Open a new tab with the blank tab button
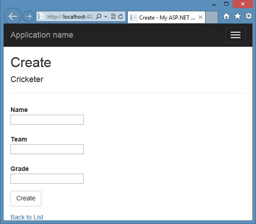This screenshot has height=224, width=256. coord(211,17)
